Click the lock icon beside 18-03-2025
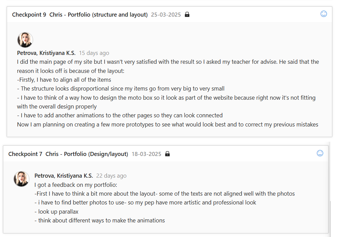This screenshot has height=237, width=337. pyautogui.click(x=167, y=154)
